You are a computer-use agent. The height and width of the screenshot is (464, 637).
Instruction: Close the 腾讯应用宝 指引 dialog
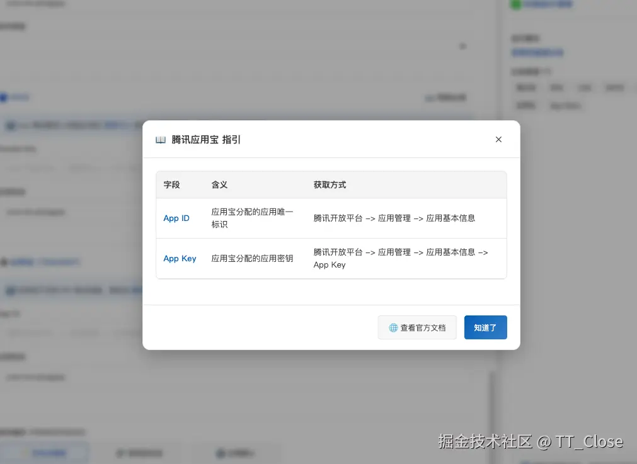coord(498,139)
